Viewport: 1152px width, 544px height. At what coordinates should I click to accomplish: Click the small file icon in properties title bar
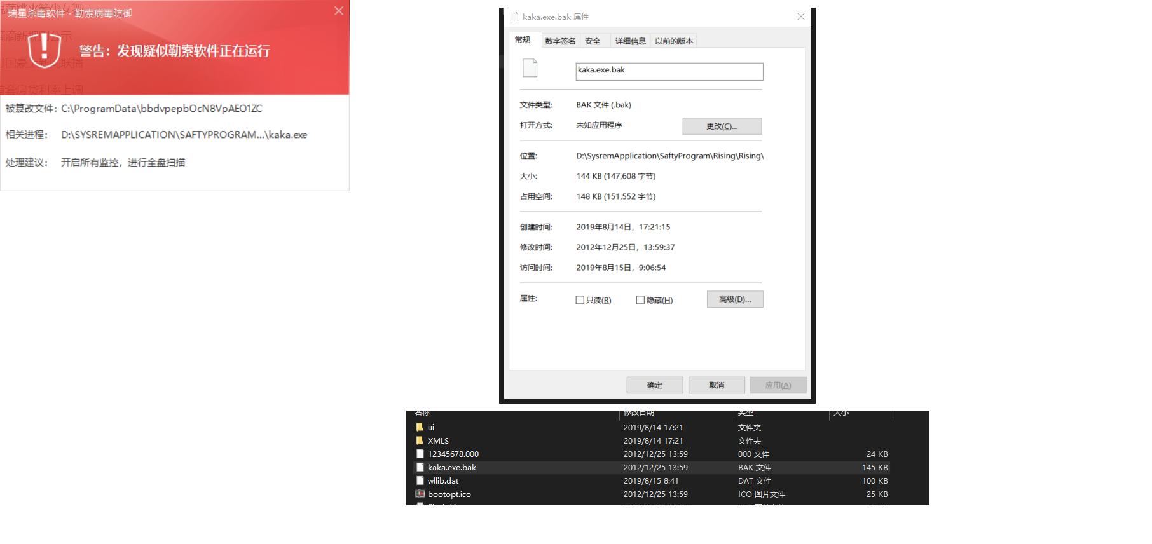(x=515, y=17)
